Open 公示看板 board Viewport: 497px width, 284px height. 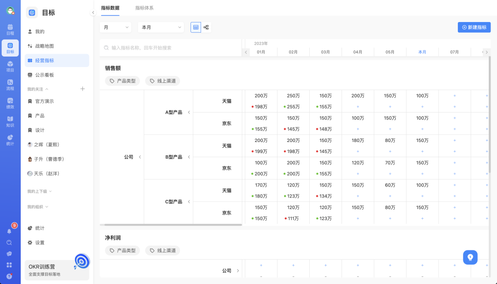point(57,75)
